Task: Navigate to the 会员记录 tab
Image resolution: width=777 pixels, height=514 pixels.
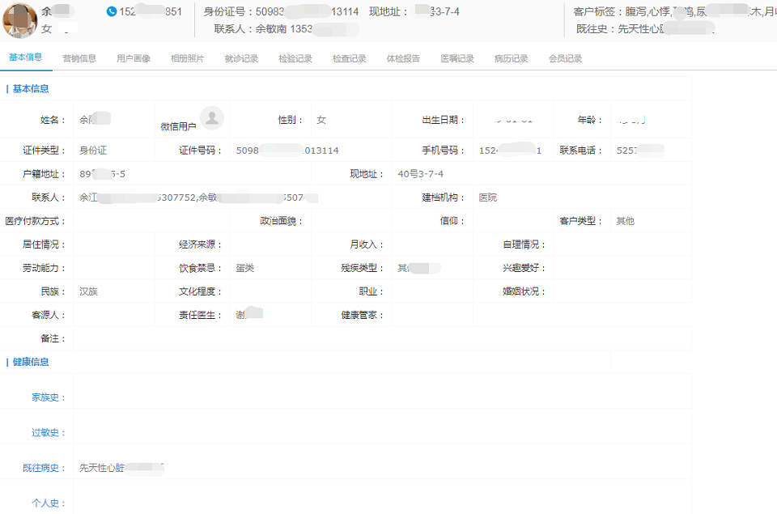Action: pos(565,58)
